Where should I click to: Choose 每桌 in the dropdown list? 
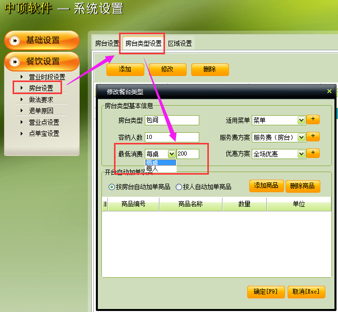[160, 163]
